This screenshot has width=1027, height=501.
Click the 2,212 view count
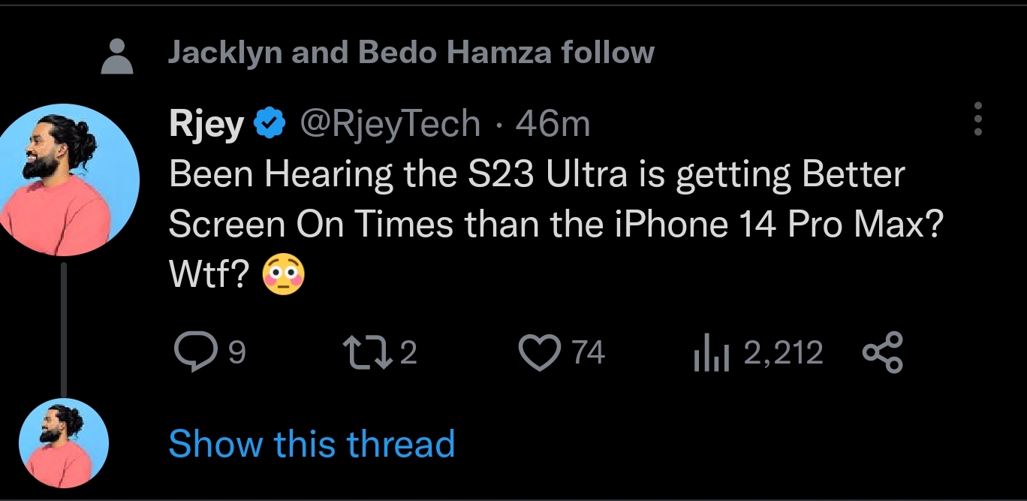(783, 353)
